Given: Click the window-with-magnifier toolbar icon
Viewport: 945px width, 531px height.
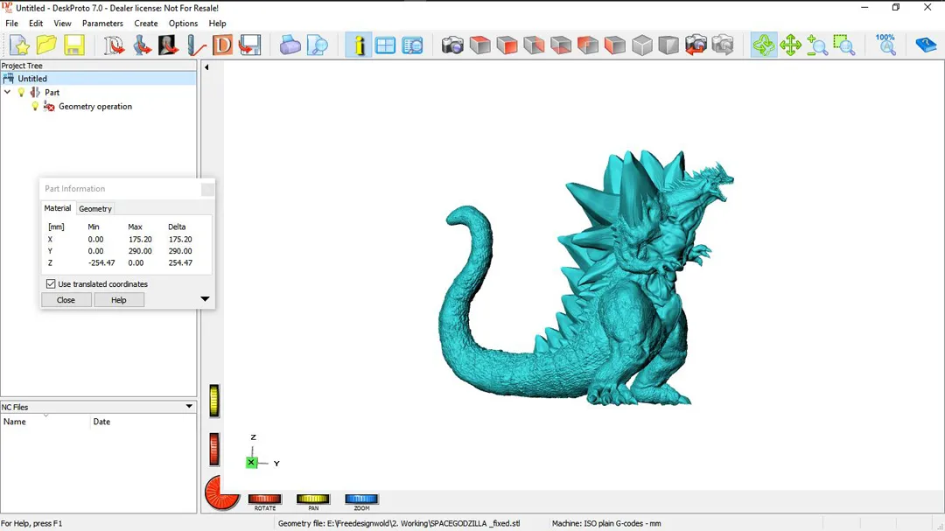Looking at the screenshot, I should [412, 45].
